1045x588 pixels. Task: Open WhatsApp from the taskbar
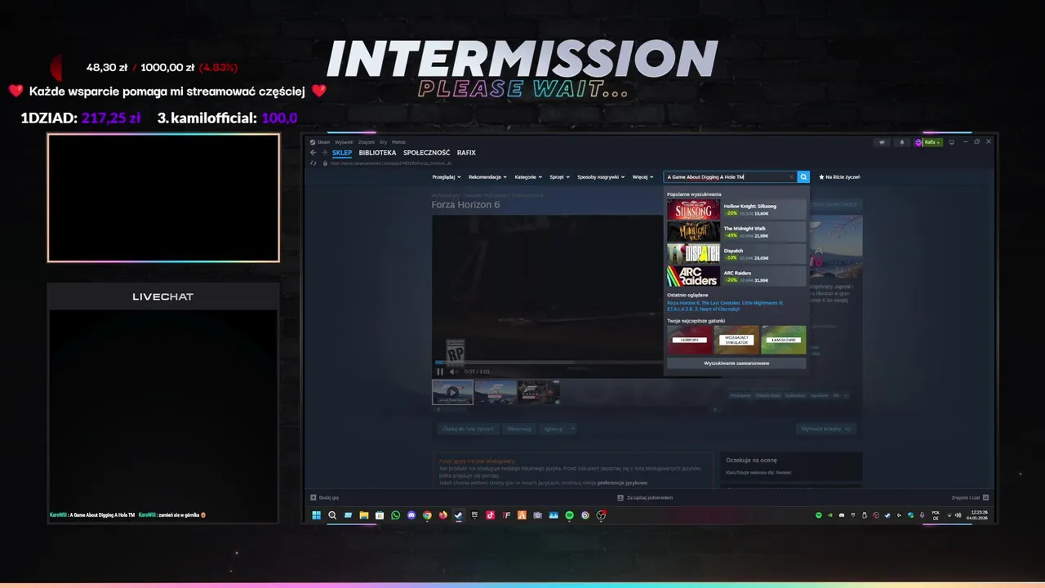pos(395,515)
